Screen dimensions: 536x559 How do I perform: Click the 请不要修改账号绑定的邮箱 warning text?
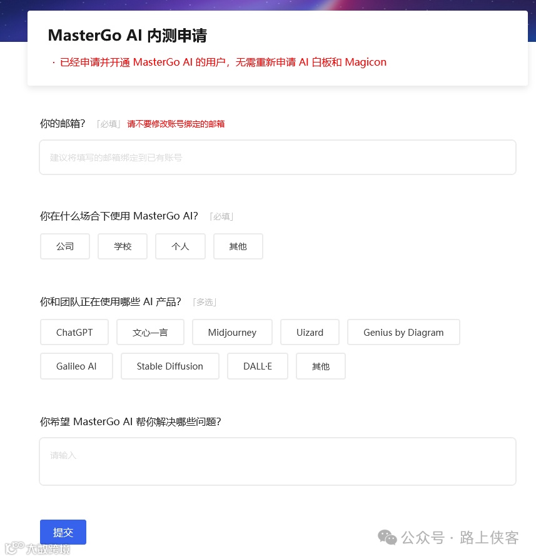click(x=176, y=124)
